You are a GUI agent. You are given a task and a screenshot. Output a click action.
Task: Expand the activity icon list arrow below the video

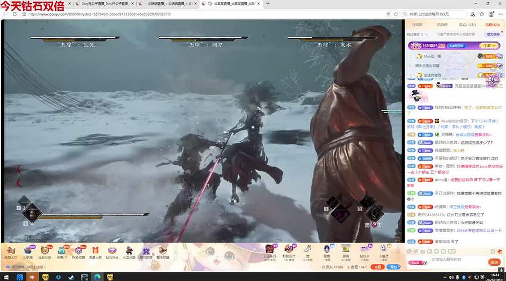[176, 252]
